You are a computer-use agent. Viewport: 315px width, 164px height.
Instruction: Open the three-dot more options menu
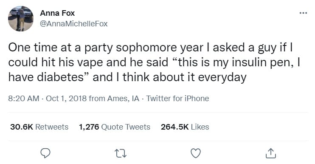[x=303, y=13]
